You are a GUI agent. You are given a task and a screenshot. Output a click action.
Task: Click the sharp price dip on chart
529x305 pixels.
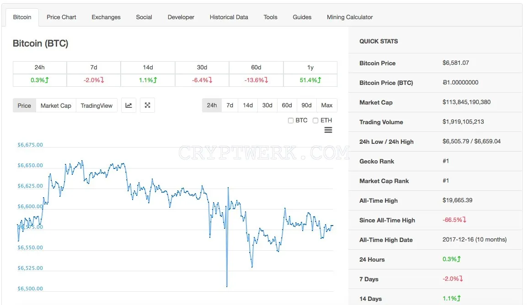[227, 285]
